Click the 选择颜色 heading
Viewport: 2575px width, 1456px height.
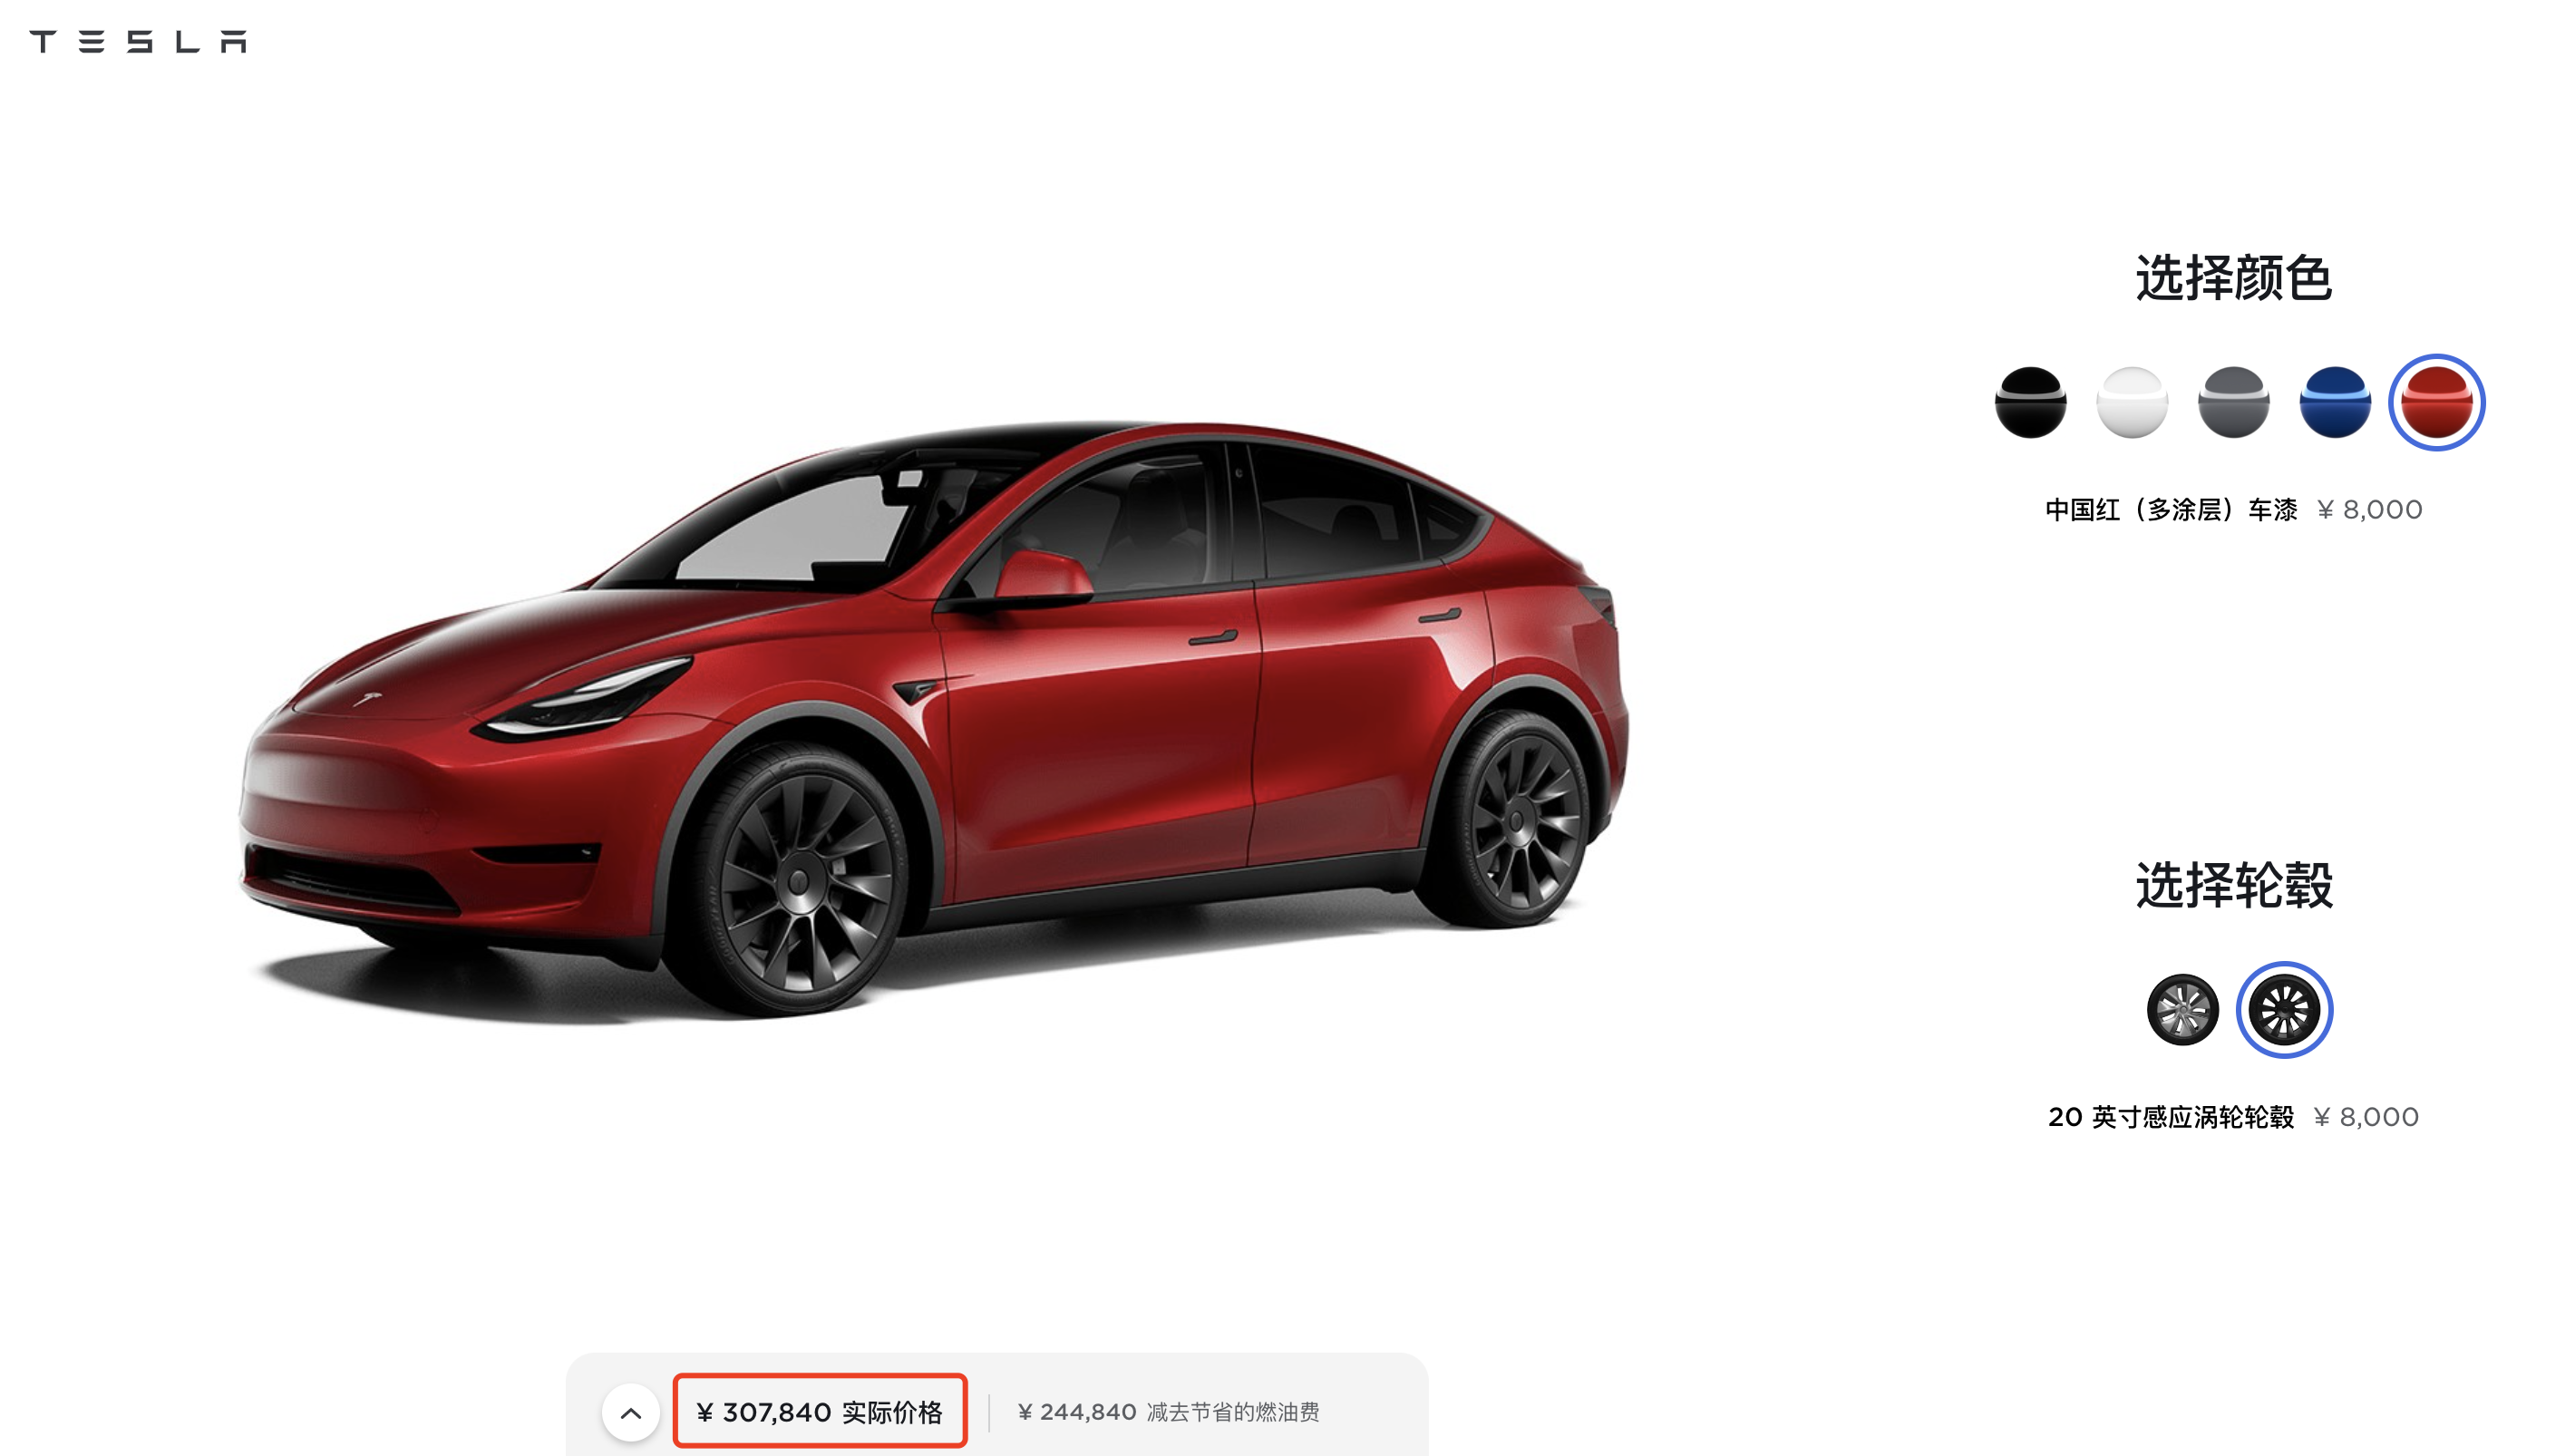coord(2234,277)
